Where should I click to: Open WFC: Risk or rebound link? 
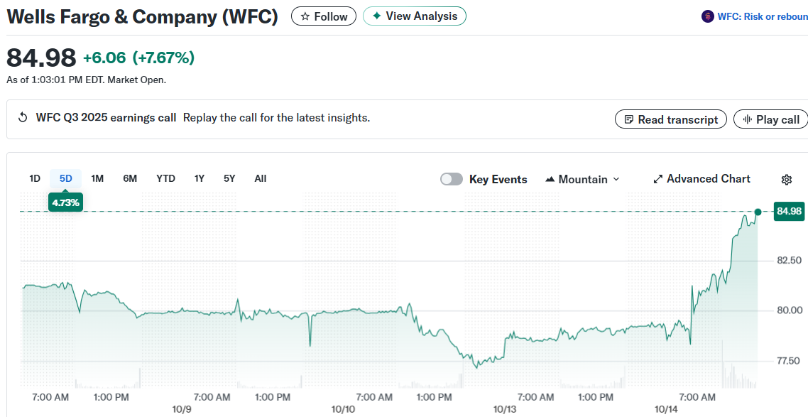[x=762, y=16]
